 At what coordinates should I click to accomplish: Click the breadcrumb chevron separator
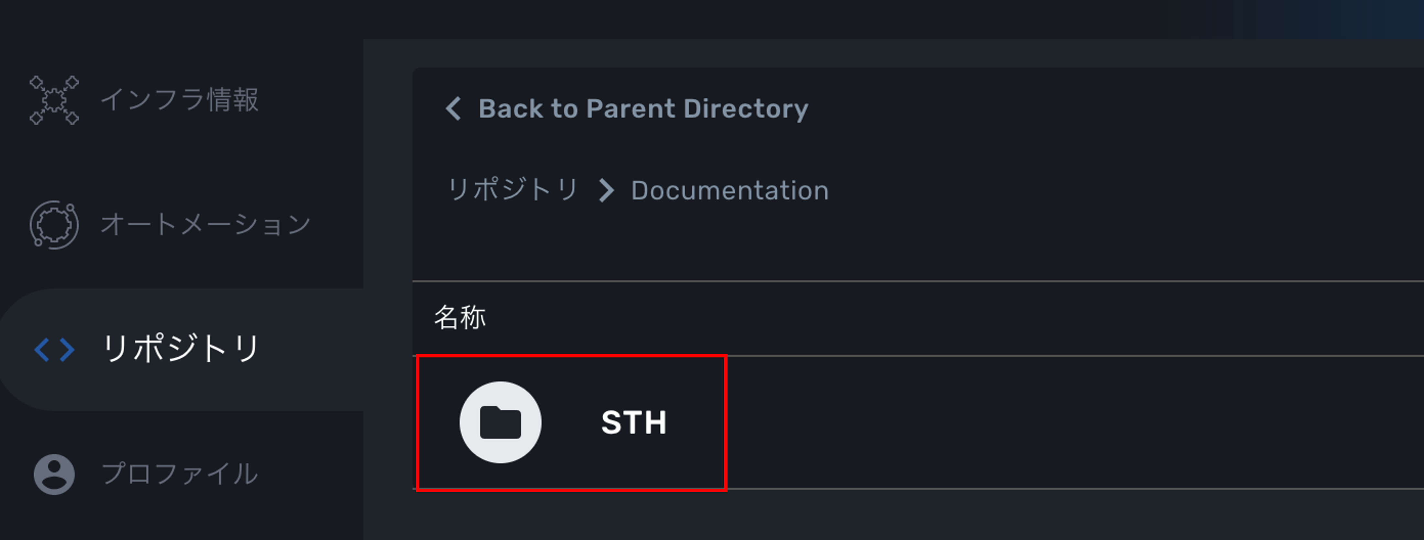click(606, 190)
